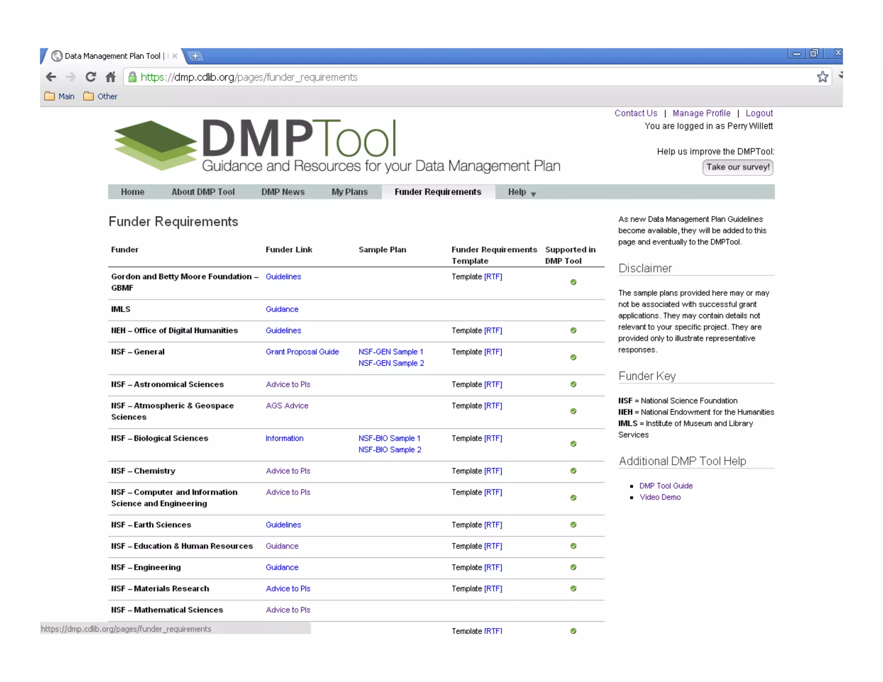Open a new browser tab

[195, 56]
